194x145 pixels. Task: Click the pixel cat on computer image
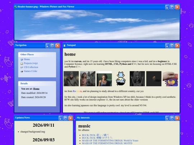121,79
